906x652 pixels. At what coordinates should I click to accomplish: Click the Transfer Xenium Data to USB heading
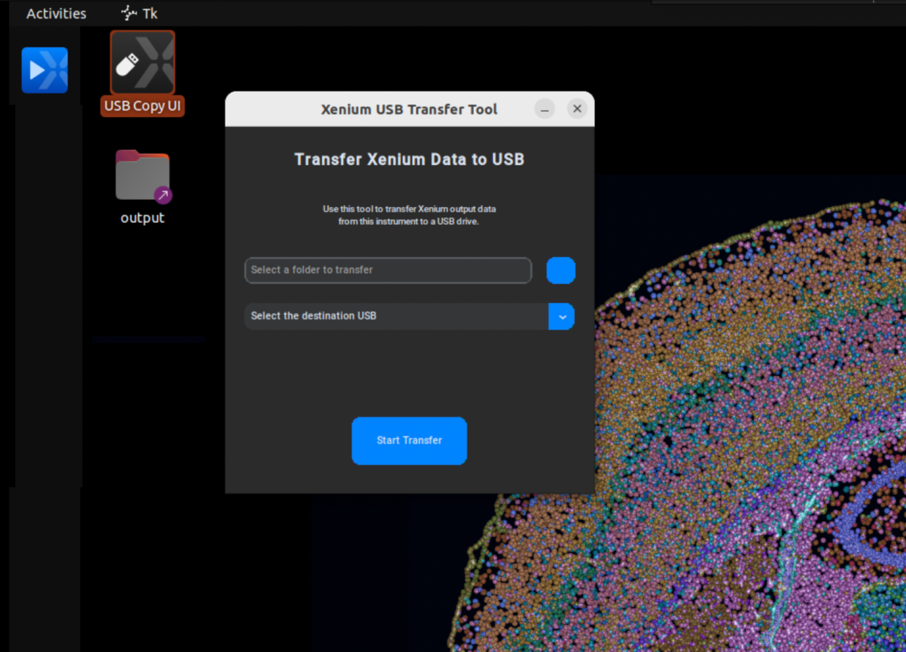[x=409, y=160]
